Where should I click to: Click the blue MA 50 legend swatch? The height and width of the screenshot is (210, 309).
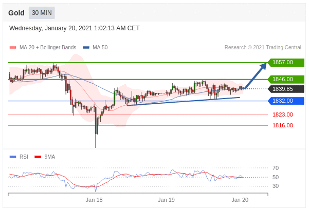pos(86,47)
